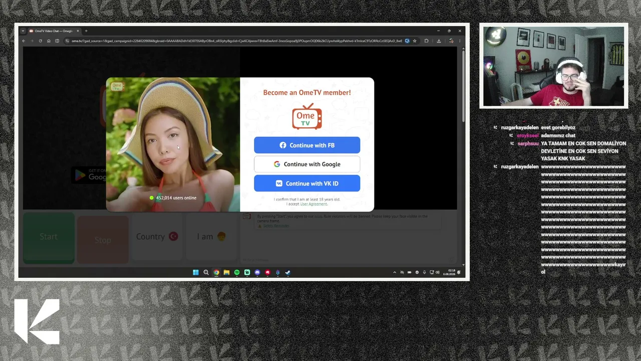Image resolution: width=641 pixels, height=361 pixels.
Task: Open the 'I am' gender selector
Action: point(211,237)
